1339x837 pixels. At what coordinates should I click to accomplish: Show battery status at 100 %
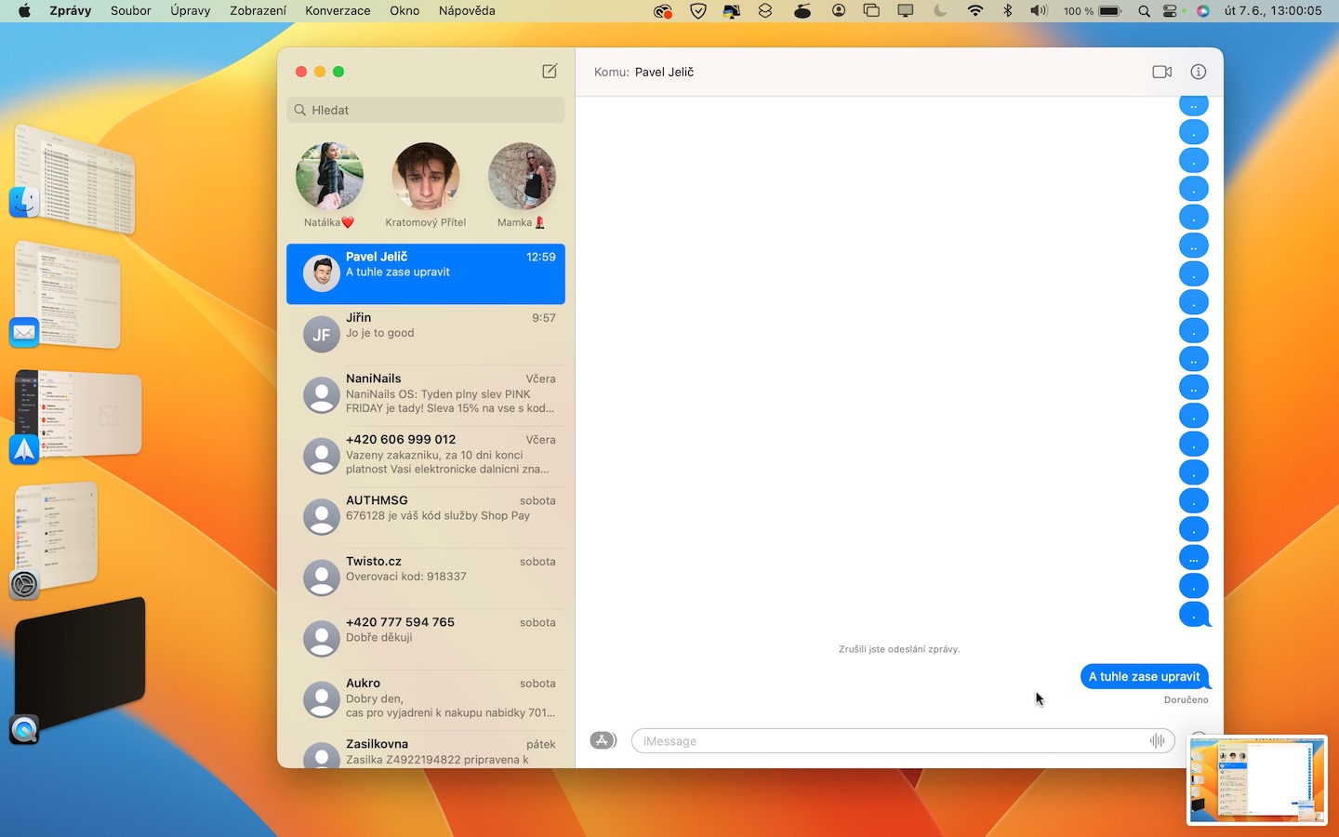pos(1093,11)
